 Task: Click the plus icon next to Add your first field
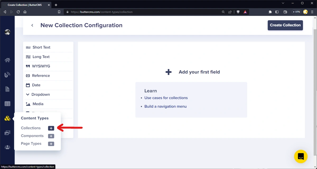169,72
